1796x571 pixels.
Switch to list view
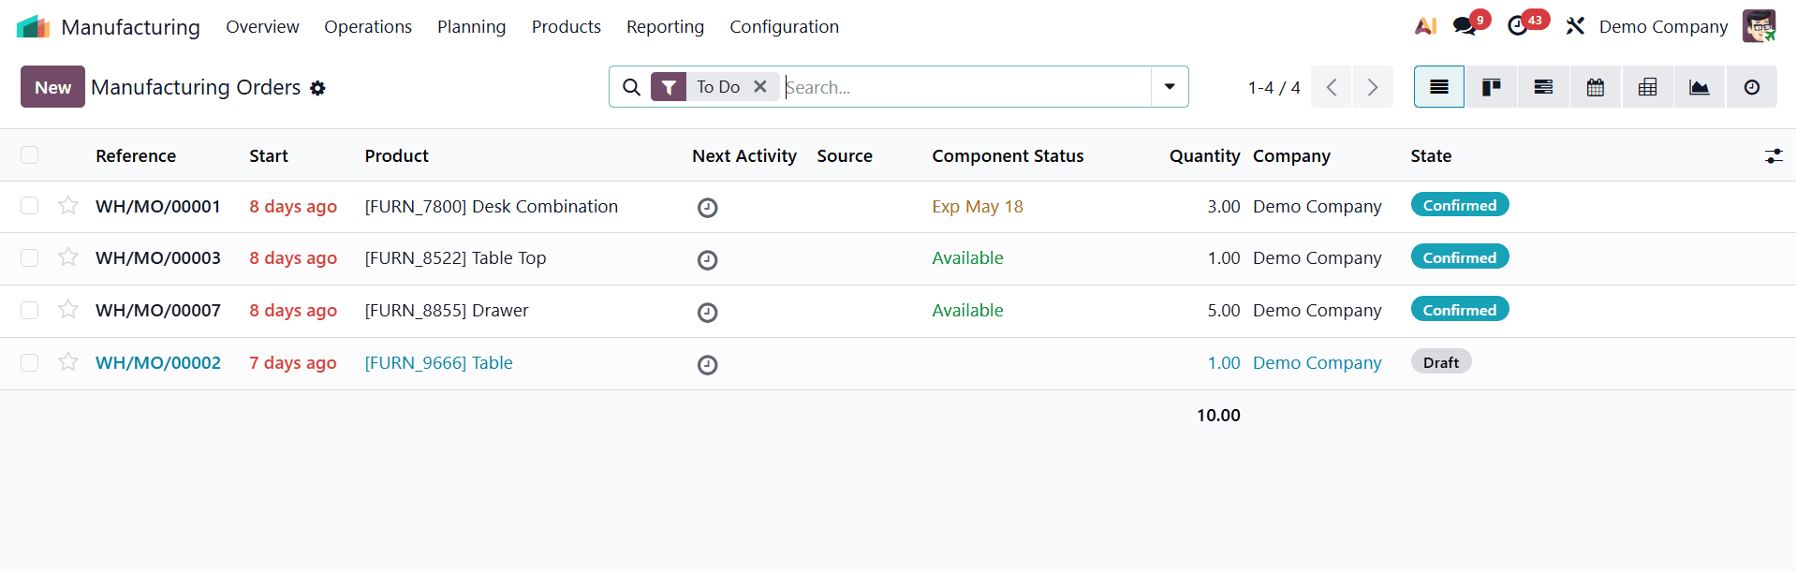[1439, 87]
